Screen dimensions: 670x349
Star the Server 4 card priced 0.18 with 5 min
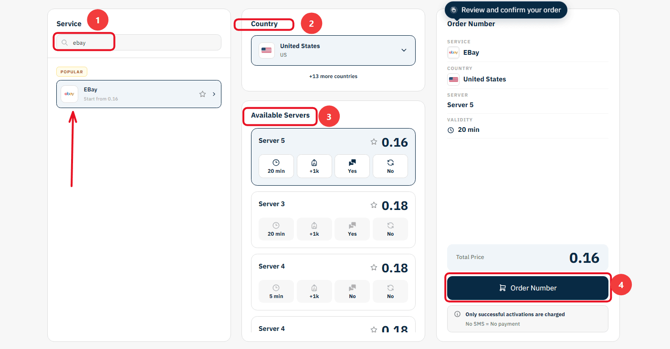tap(374, 268)
